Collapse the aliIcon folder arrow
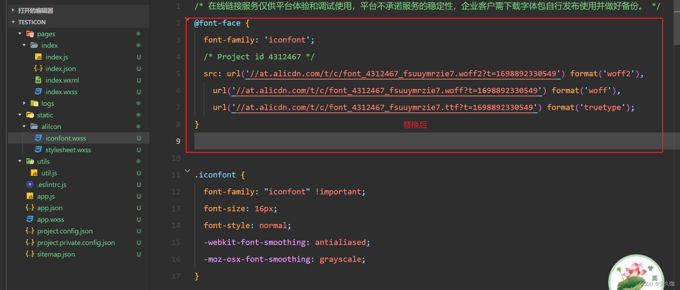The image size is (680, 290). coord(24,127)
